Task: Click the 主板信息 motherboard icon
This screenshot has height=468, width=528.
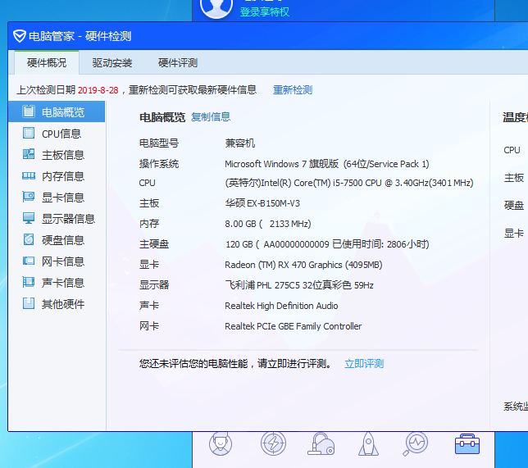Action: point(29,154)
